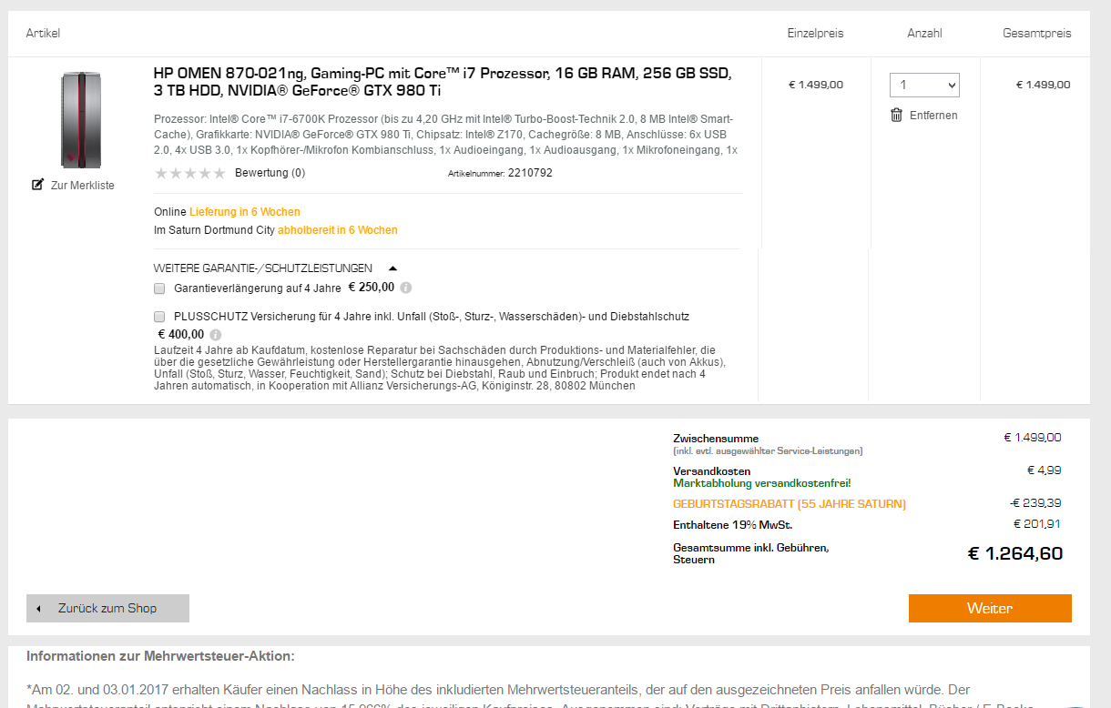
Task: Enable Garantieverlängerung auf 4 Jahre checkbox
Action: tap(159, 288)
